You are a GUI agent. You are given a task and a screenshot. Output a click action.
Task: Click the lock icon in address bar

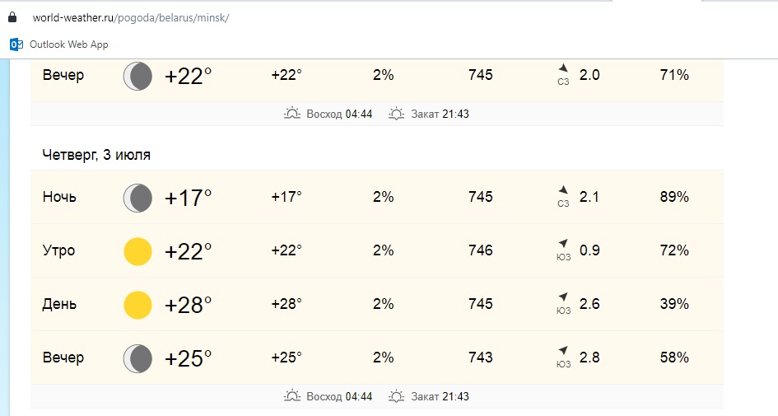12,17
